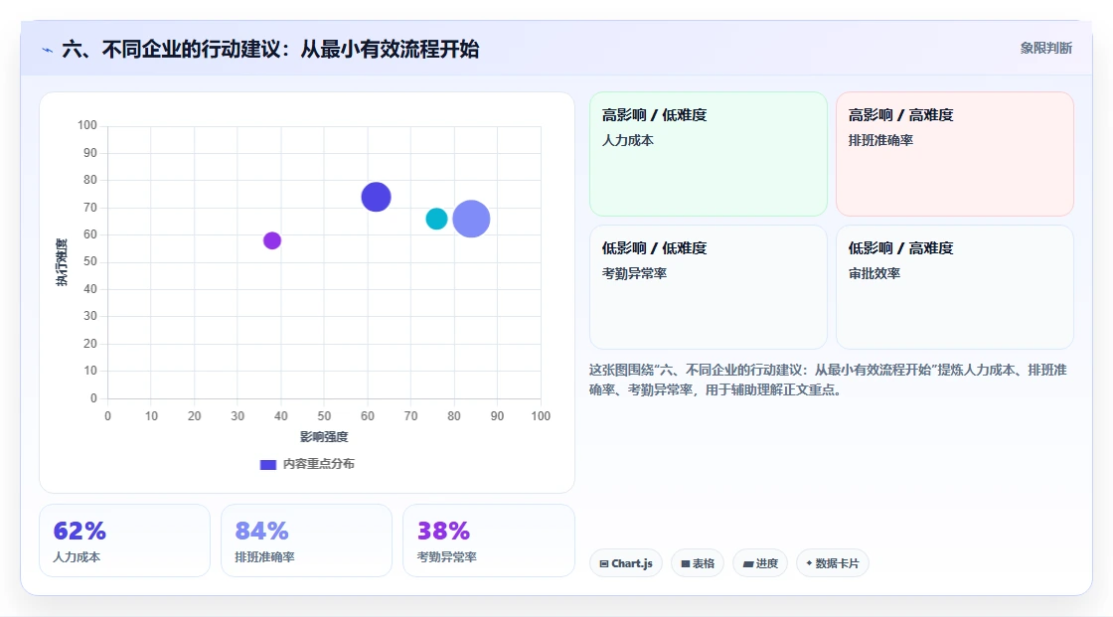The height and width of the screenshot is (617, 1113).
Task: Click the 84% 排班准确率 data card
Action: pos(307,540)
